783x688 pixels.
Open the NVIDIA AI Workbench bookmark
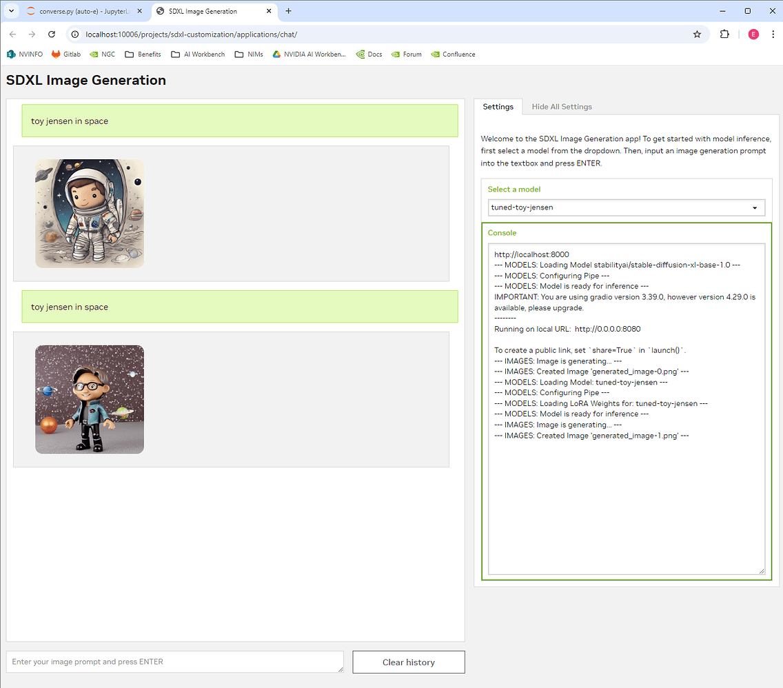(x=309, y=54)
